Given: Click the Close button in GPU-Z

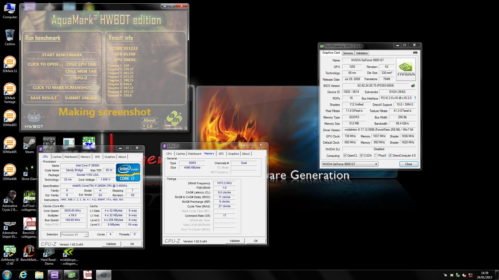Looking at the screenshot, I should [x=409, y=164].
